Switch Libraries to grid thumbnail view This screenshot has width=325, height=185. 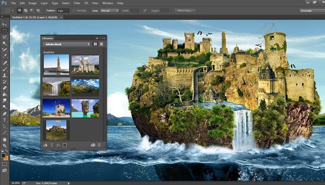pyautogui.click(x=96, y=44)
